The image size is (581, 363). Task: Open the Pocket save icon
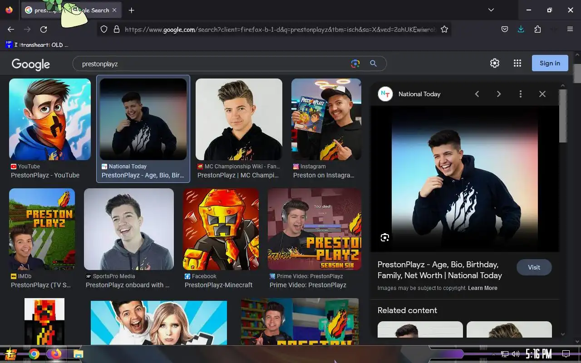[504, 29]
